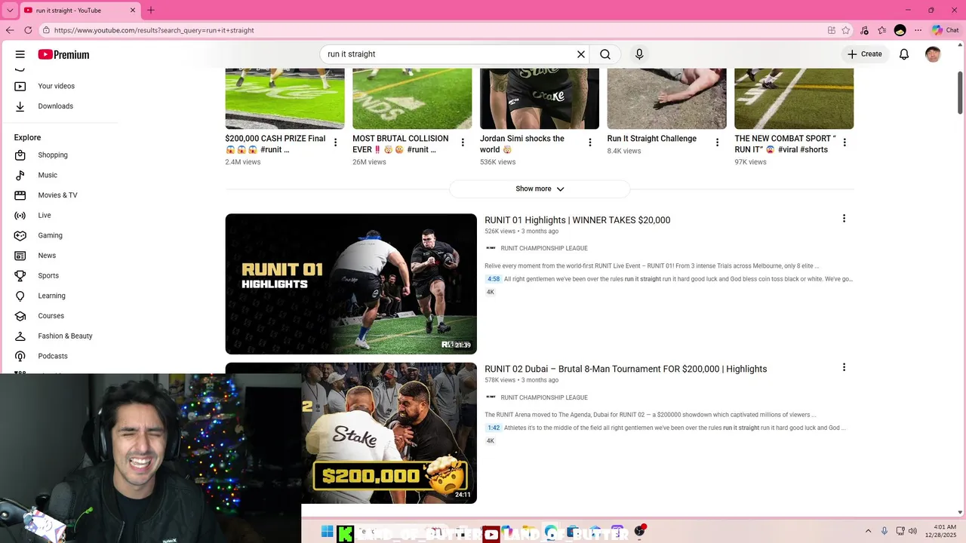
Task: Click the page vertical scrollbar thumb
Action: [960, 93]
